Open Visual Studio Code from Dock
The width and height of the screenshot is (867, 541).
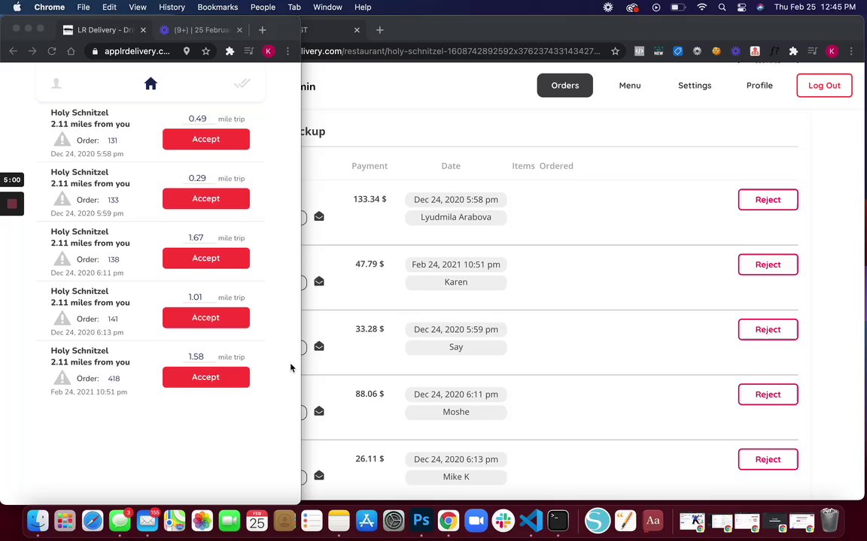pos(531,520)
